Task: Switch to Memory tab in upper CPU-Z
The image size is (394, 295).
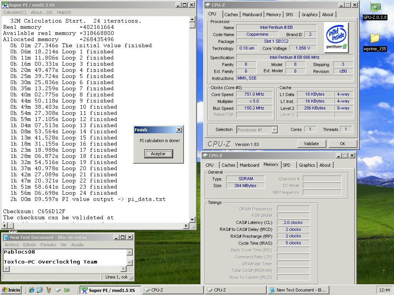Action: 274,15
